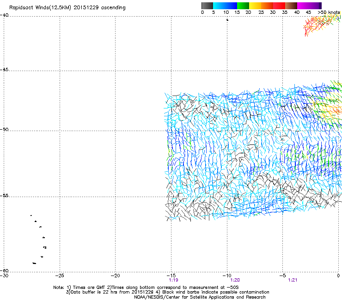
Task: Click the '-10' longitude axis label
Action: [x=227, y=276]
